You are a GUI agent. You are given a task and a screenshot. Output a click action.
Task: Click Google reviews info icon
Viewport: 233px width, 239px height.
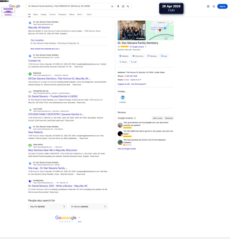135,118
